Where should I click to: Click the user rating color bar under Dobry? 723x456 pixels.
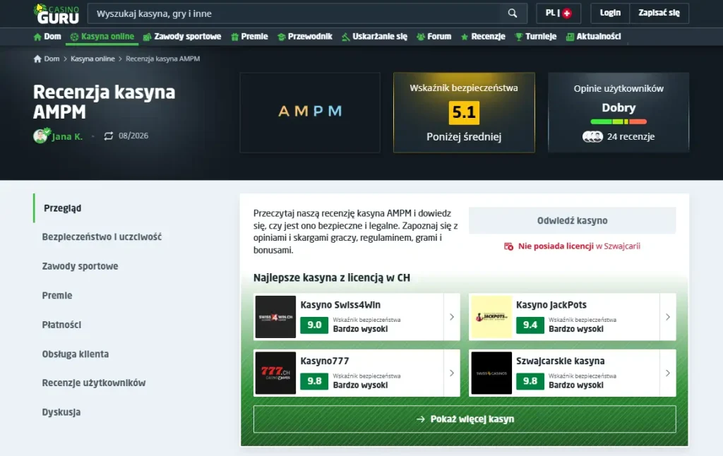(x=619, y=121)
